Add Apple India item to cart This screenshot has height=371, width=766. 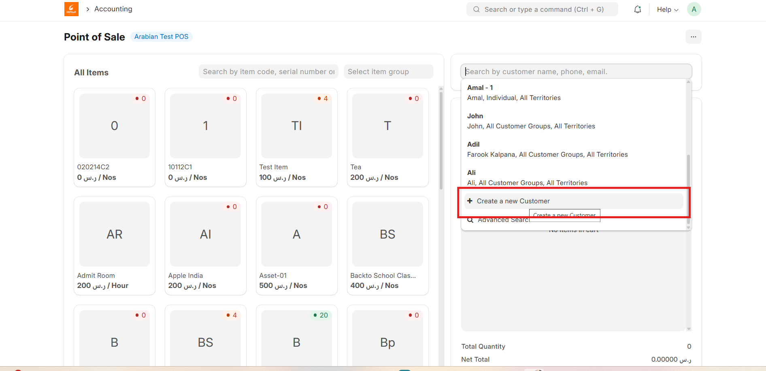206,246
